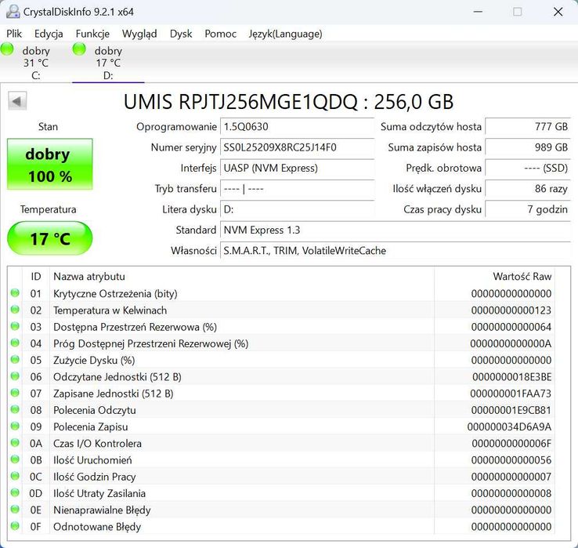Select the Krytyczne Ostrzeżenia (bity) row

click(282, 293)
